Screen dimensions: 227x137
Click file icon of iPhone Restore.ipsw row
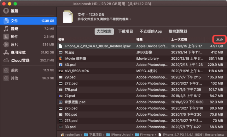tap(61, 46)
